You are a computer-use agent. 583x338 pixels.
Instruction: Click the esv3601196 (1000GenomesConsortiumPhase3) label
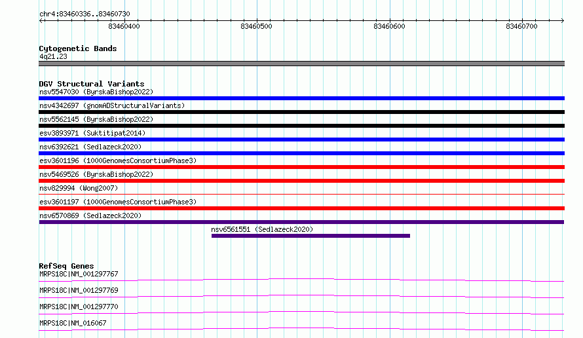pyautogui.click(x=118, y=160)
